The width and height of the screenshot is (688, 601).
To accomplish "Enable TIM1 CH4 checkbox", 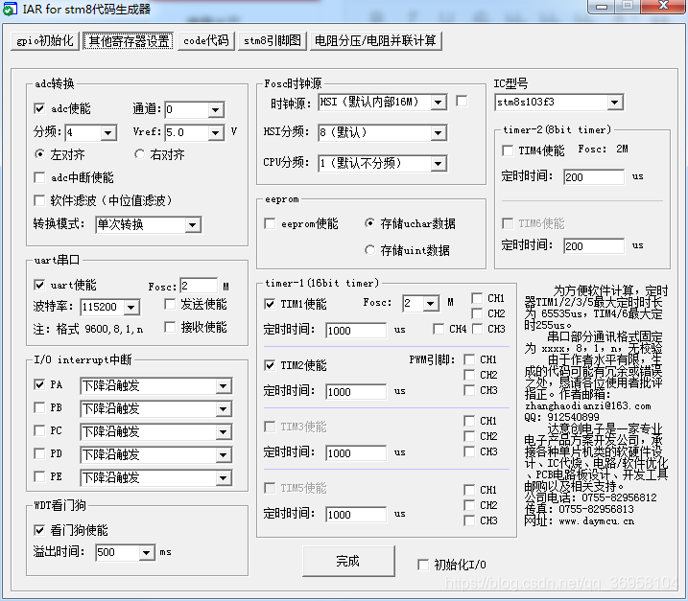I will [439, 329].
